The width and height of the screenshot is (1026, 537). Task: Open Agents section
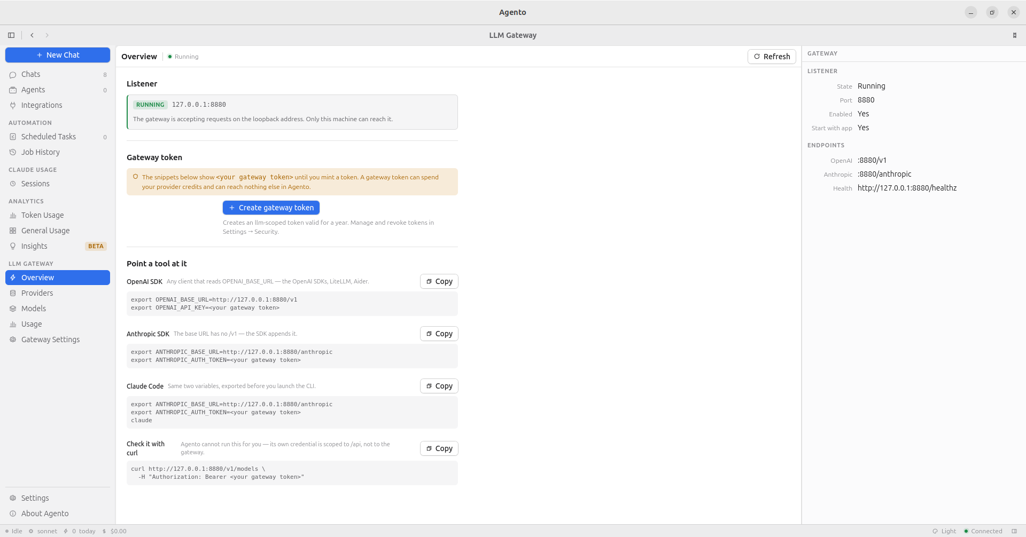pyautogui.click(x=58, y=90)
